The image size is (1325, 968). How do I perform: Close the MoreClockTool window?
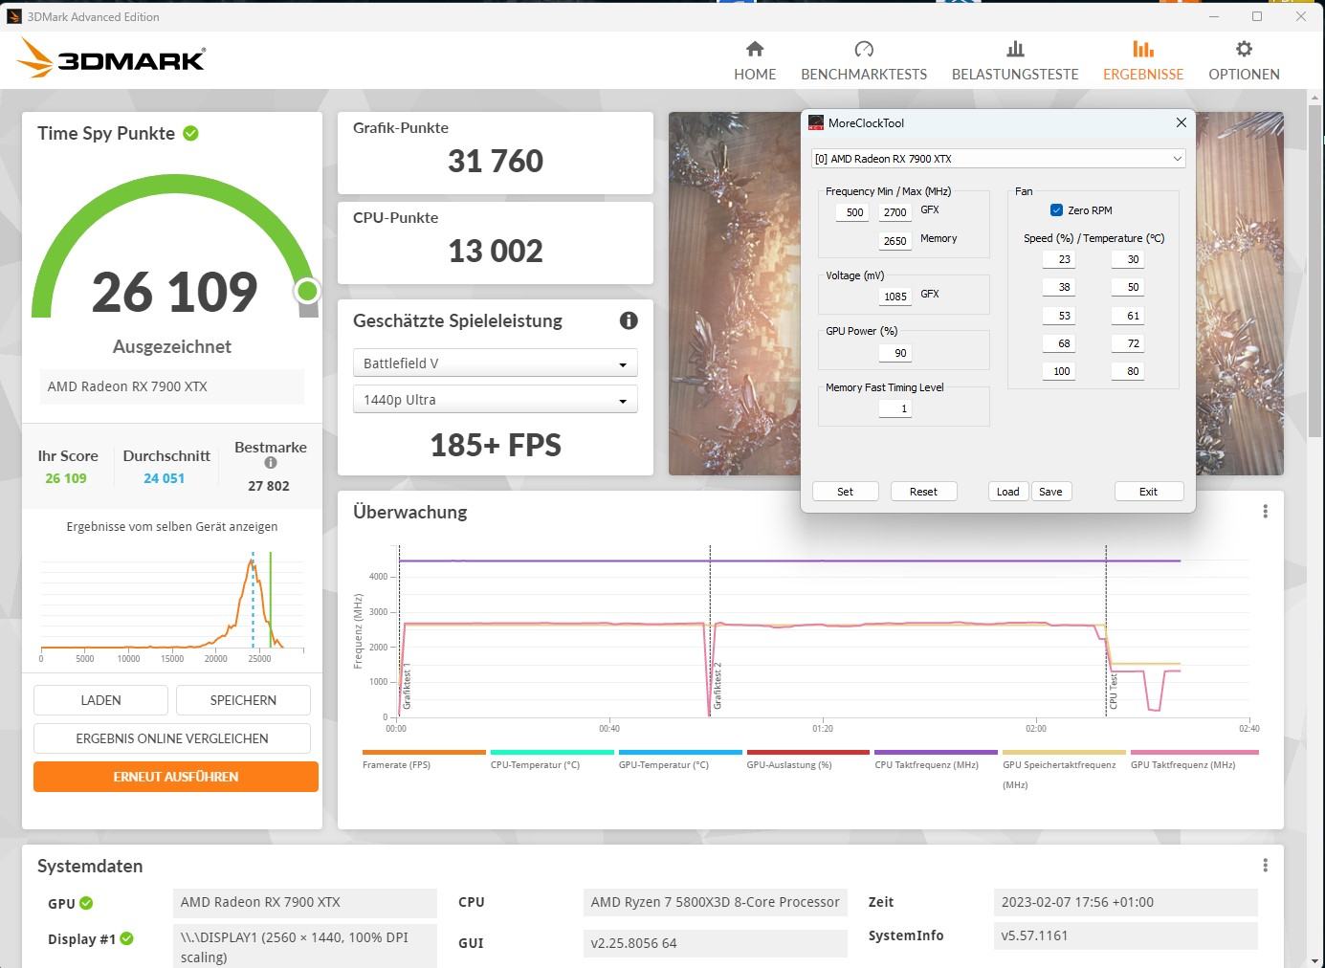1181,122
